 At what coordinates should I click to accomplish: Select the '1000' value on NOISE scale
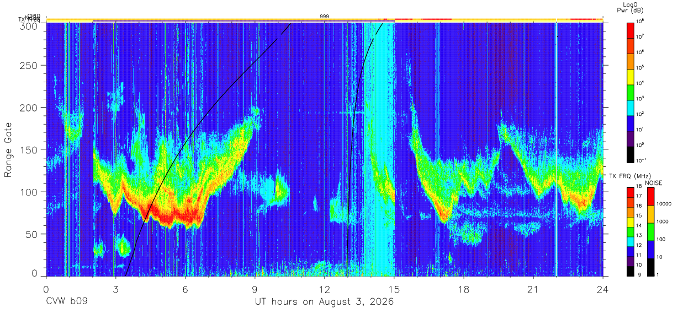coord(663,221)
